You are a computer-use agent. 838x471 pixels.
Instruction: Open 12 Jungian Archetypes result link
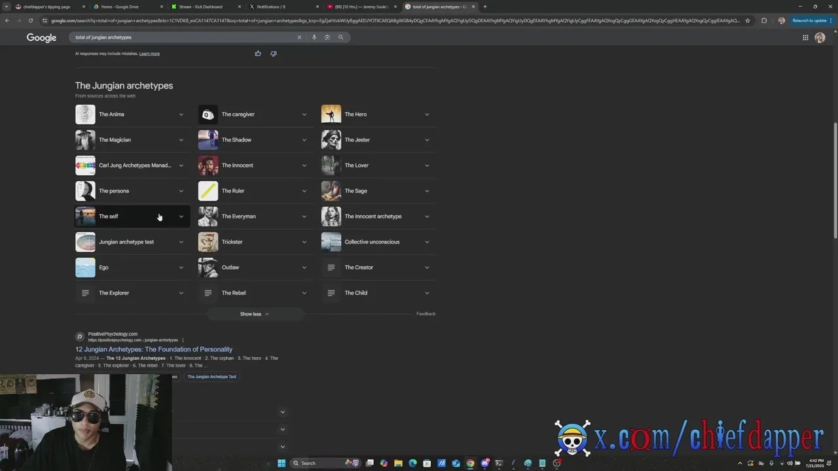click(154, 349)
